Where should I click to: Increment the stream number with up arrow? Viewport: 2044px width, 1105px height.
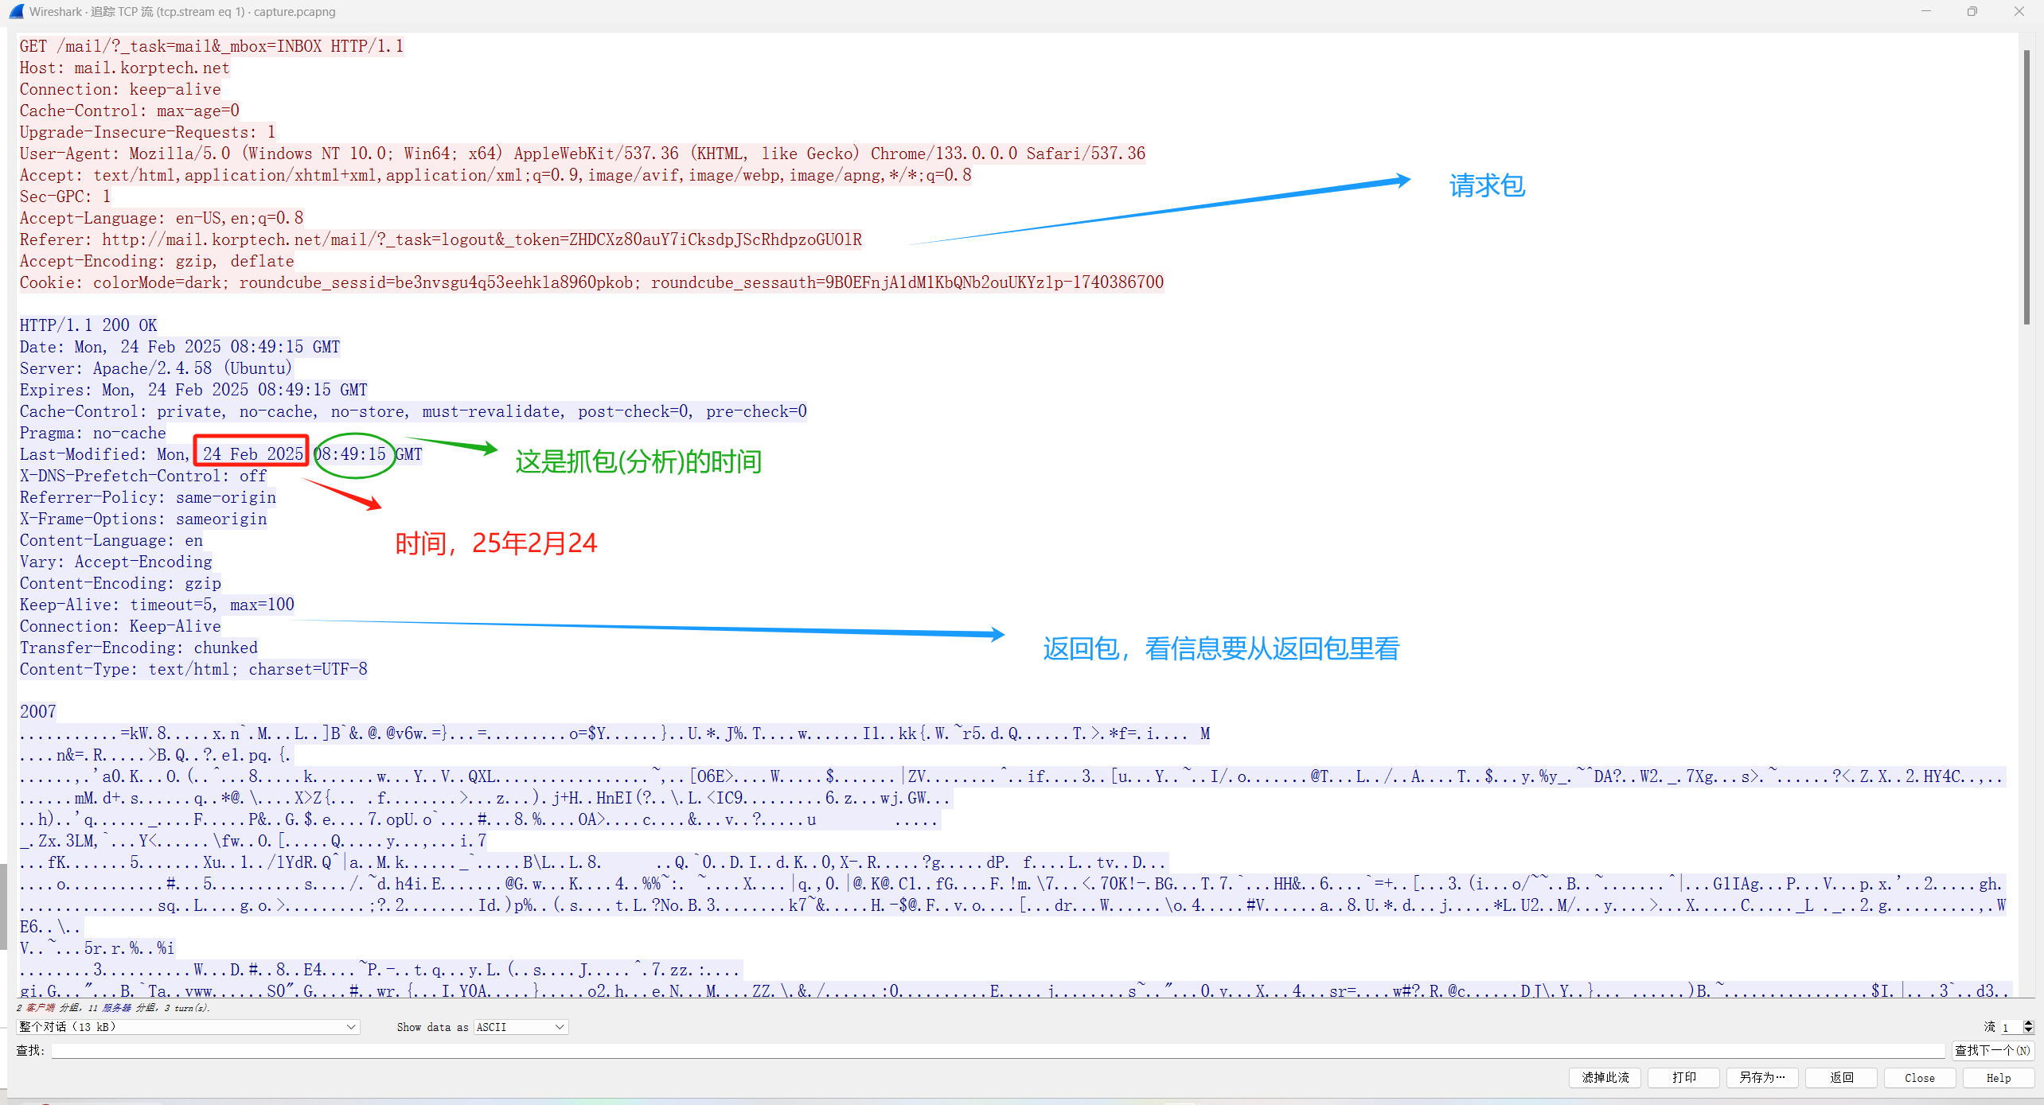point(2027,1023)
